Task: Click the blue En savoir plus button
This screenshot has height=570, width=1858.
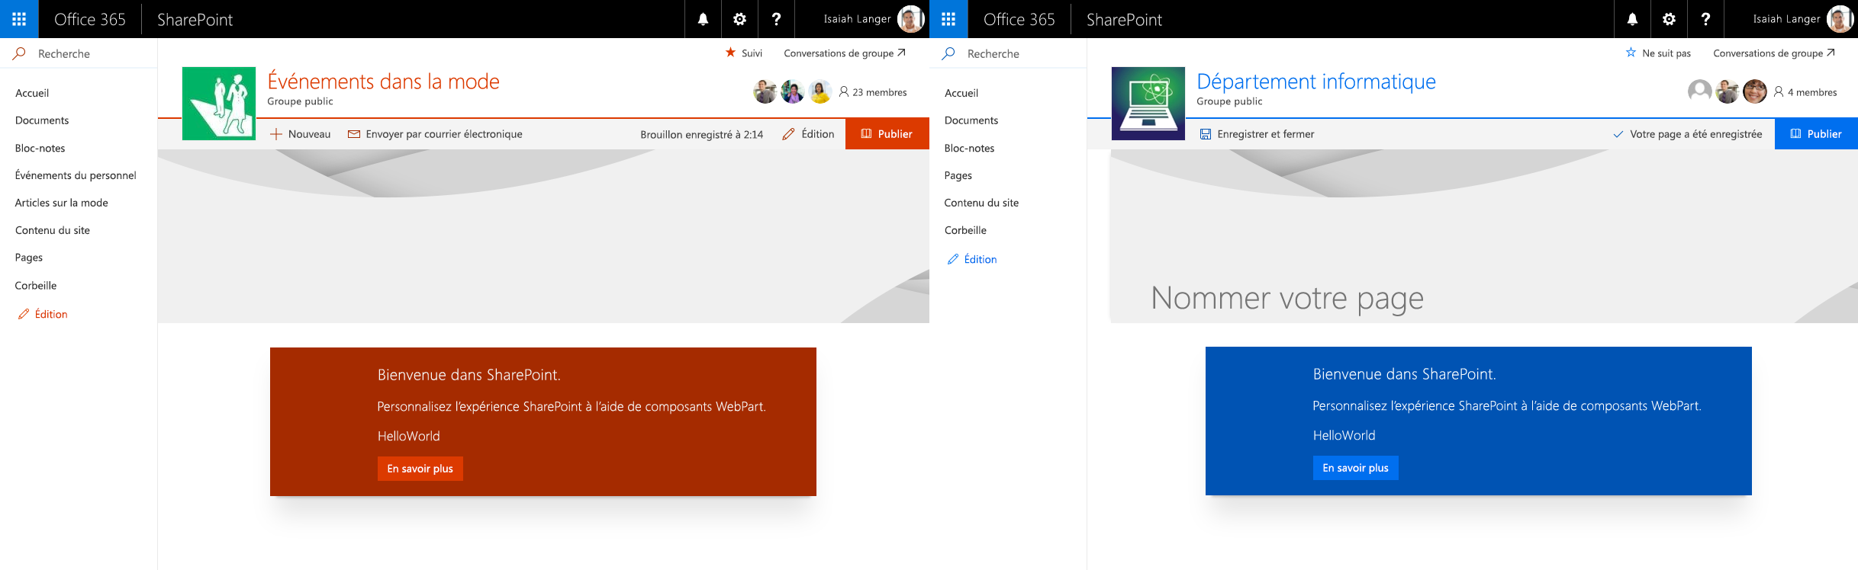Action: point(1355,468)
